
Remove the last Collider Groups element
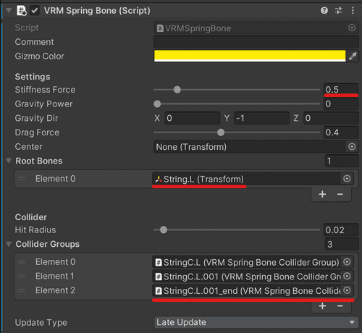click(x=340, y=306)
